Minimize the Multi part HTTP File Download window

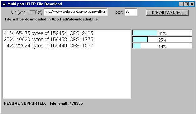point(181,4)
